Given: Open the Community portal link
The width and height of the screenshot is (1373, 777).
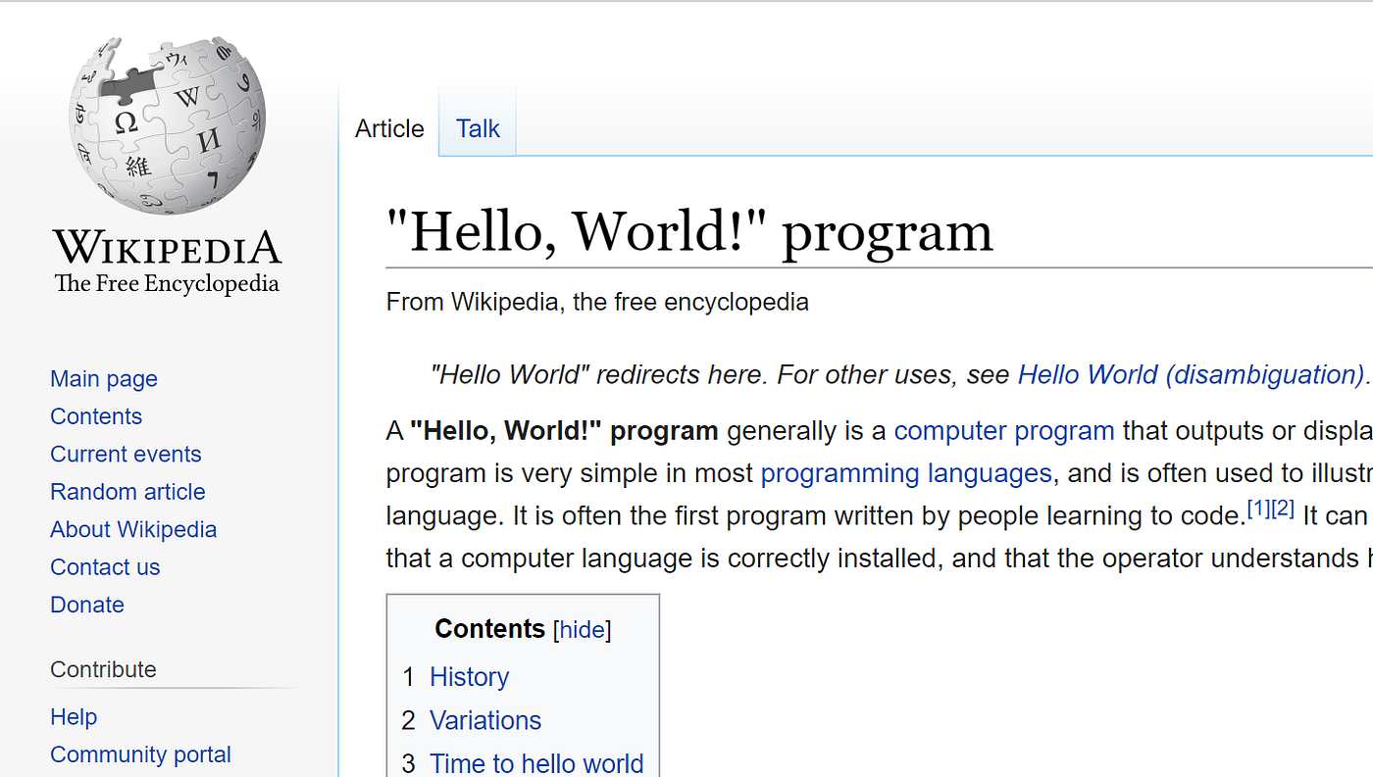Looking at the screenshot, I should pyautogui.click(x=140, y=754).
